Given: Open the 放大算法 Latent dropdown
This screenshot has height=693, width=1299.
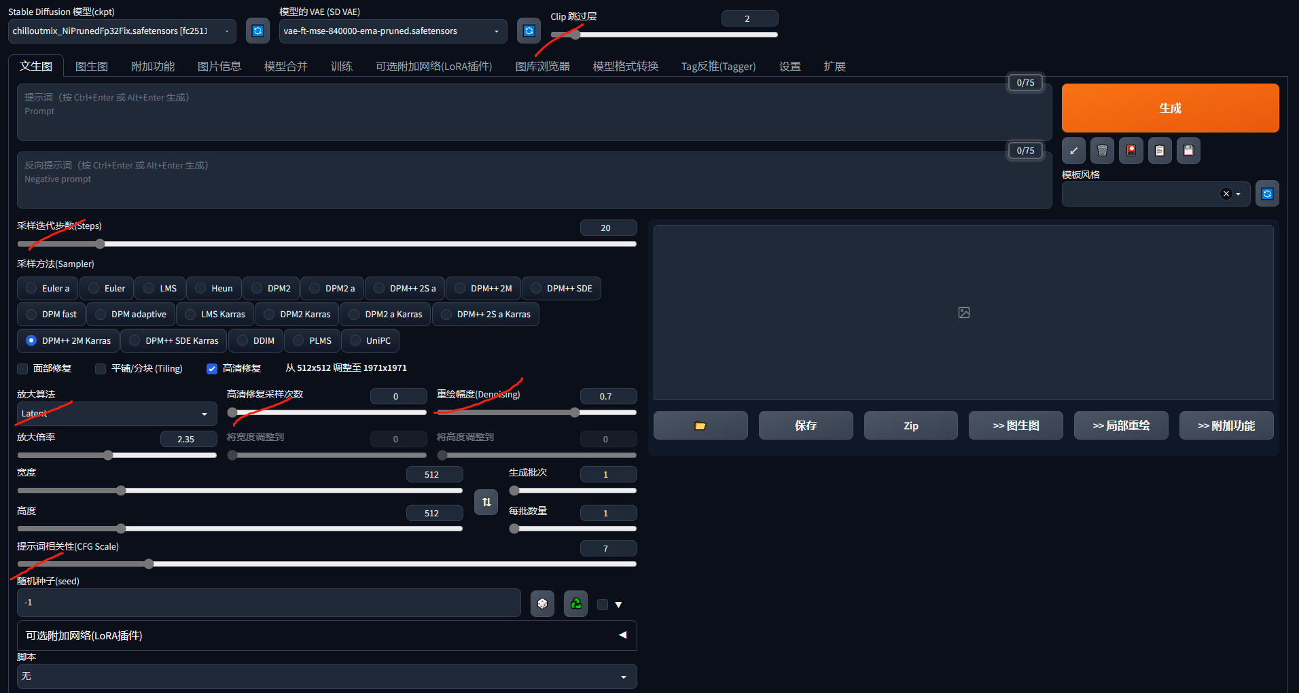Looking at the screenshot, I should pos(116,414).
